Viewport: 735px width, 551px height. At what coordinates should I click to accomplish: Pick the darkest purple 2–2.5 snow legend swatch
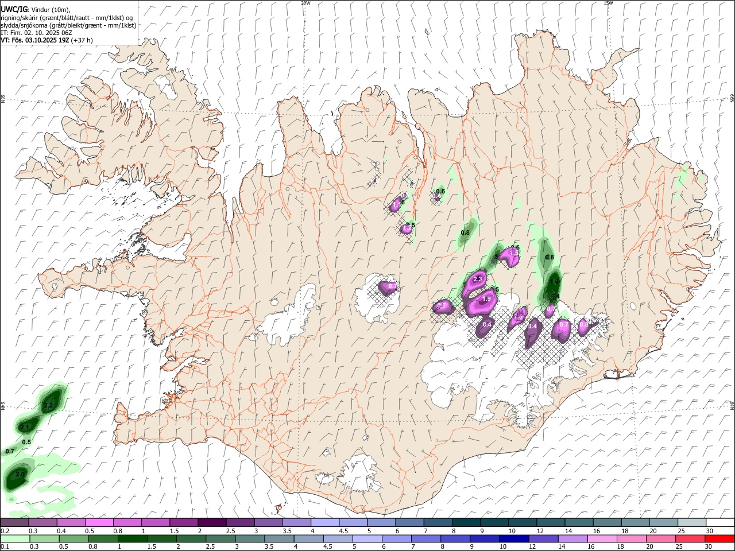click(211, 523)
